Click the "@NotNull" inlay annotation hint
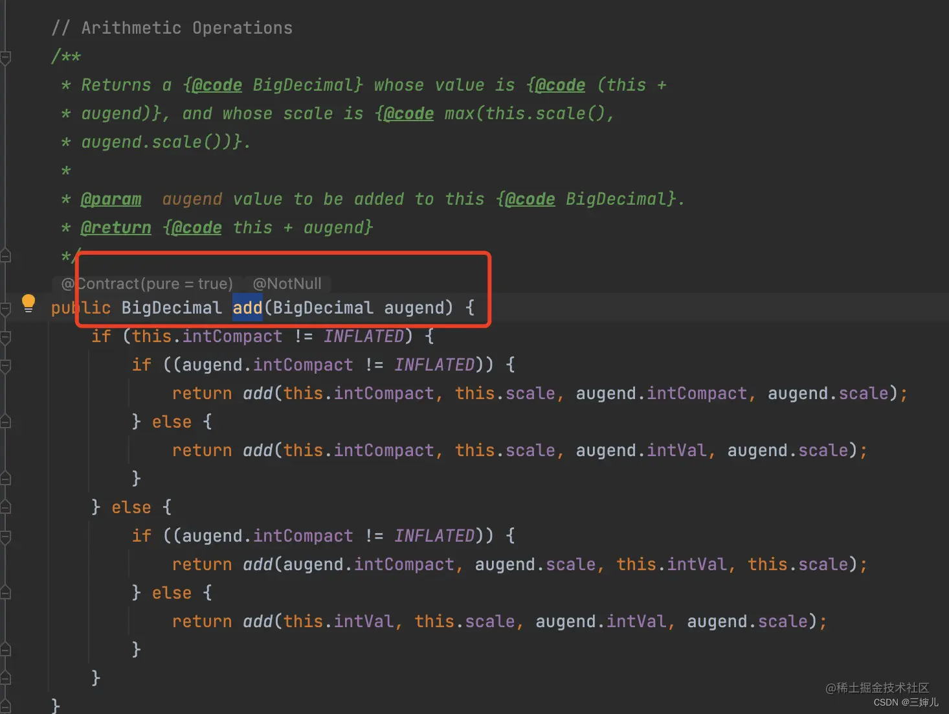The height and width of the screenshot is (714, 949). (287, 284)
